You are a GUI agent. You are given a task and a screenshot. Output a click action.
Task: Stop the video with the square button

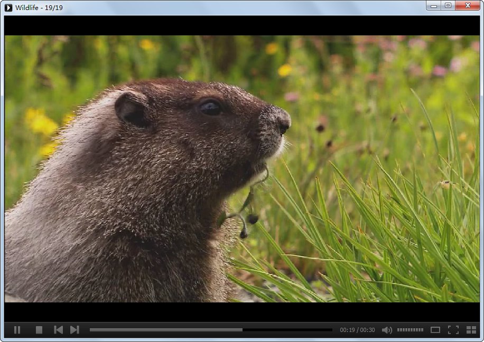pyautogui.click(x=39, y=330)
